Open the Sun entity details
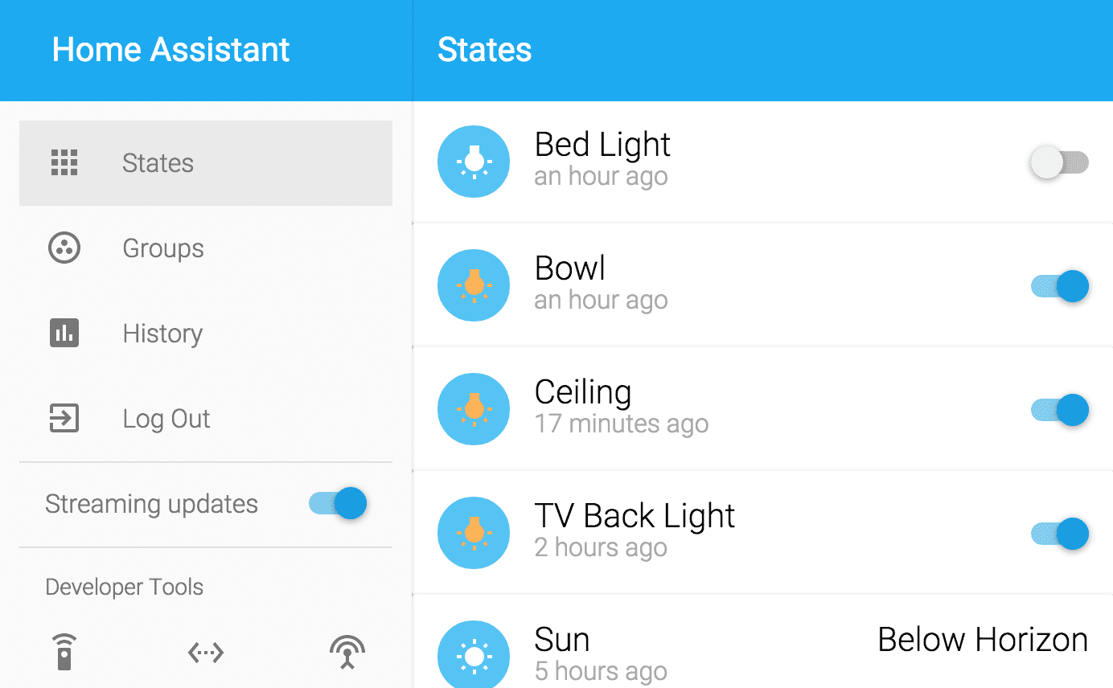This screenshot has height=688, width=1113. (x=562, y=640)
